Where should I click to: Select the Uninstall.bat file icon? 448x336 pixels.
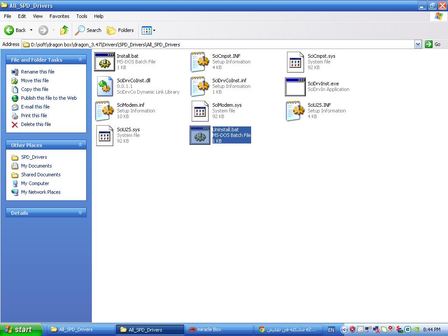pos(199,135)
